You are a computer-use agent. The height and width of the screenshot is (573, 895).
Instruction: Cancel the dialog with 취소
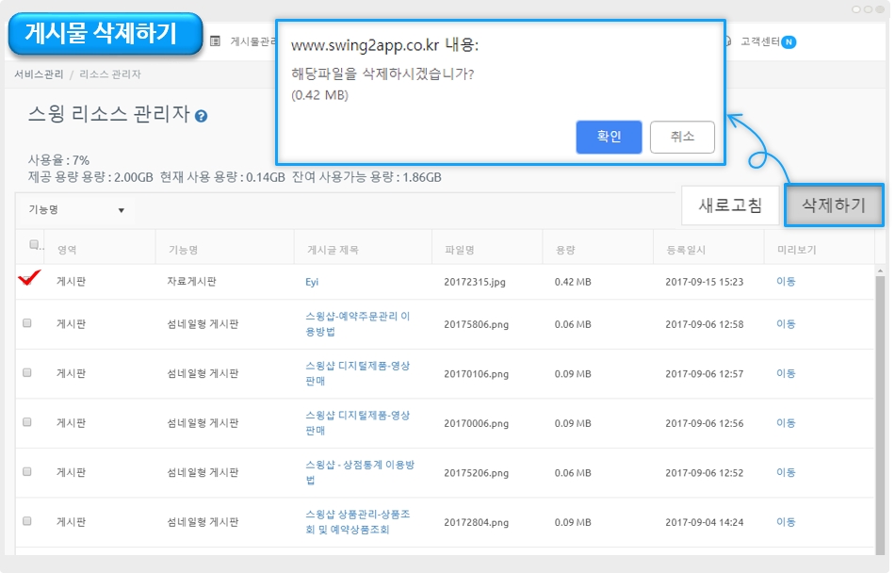(x=682, y=137)
